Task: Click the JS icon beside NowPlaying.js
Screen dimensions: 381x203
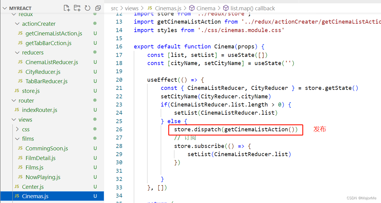Action: point(20,177)
